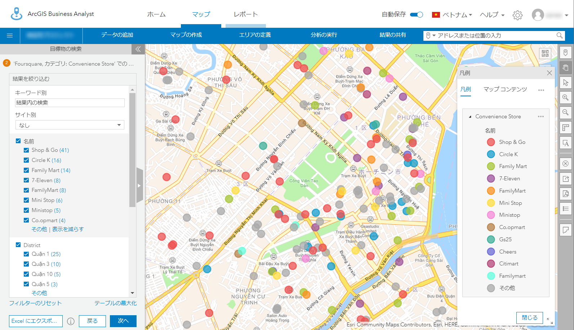Open the サイト別 なし dropdown
Image resolution: width=574 pixels, height=330 pixels.
click(70, 125)
